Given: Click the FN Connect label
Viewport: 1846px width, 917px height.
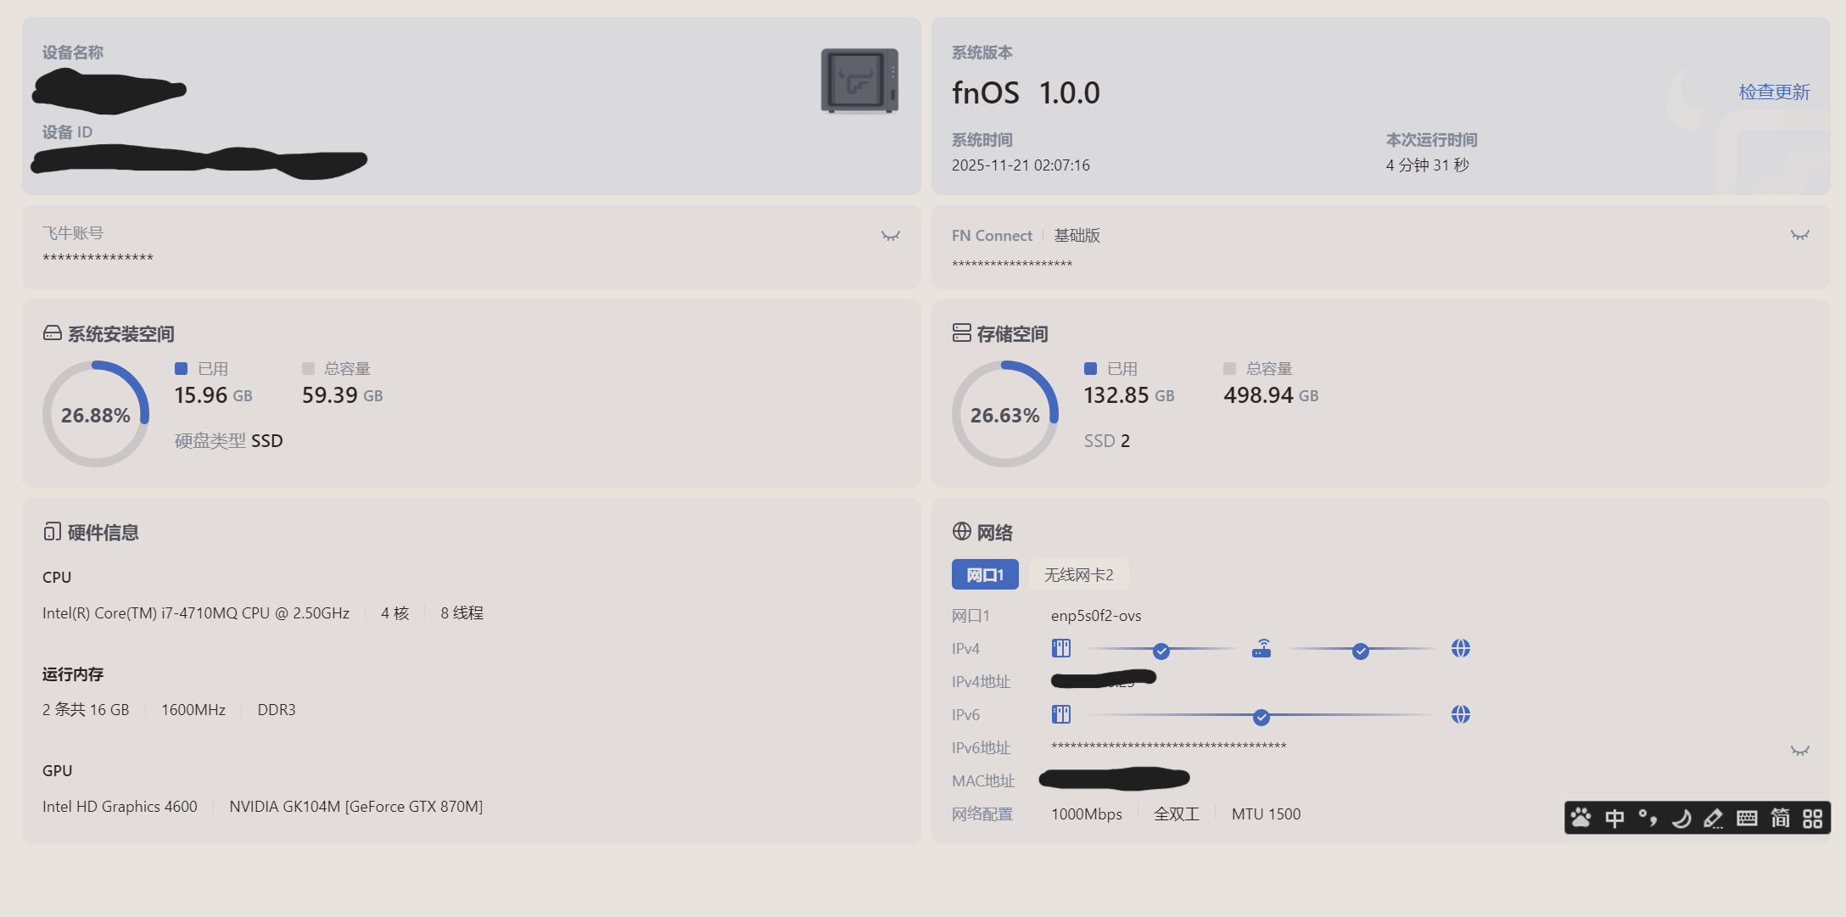Looking at the screenshot, I should pyautogui.click(x=992, y=236).
